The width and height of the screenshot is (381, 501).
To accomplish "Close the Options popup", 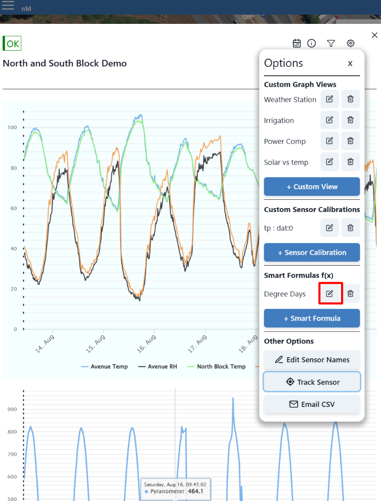I will coord(350,63).
